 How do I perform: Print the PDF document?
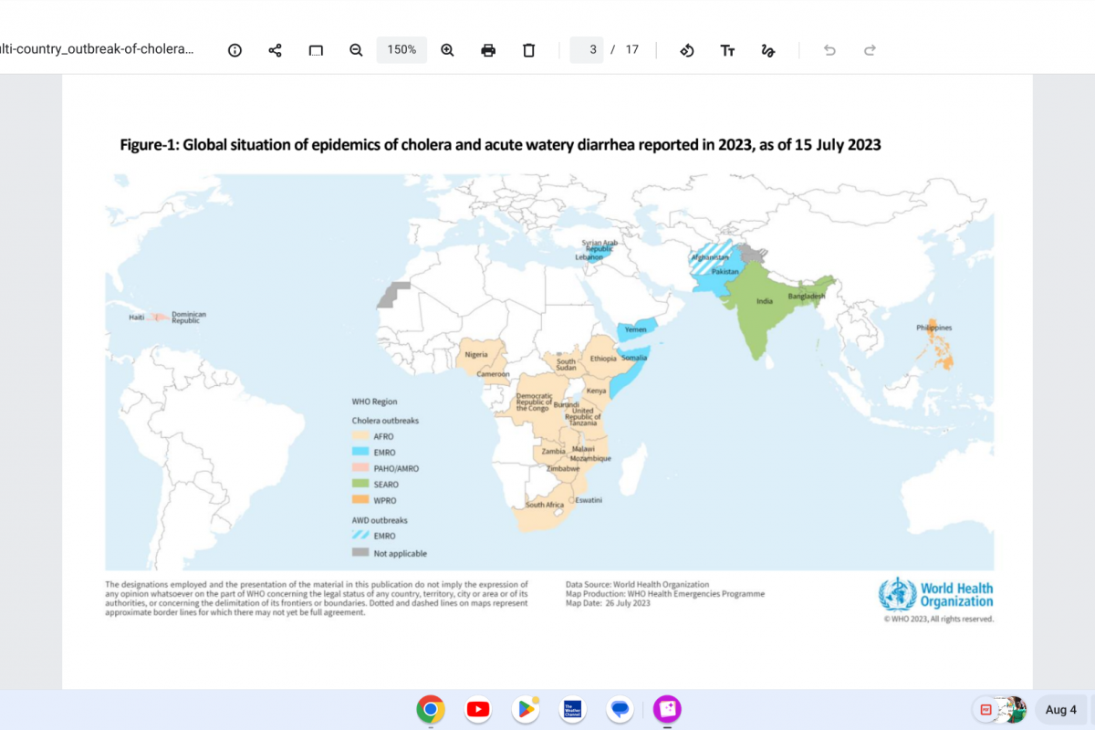[488, 50]
